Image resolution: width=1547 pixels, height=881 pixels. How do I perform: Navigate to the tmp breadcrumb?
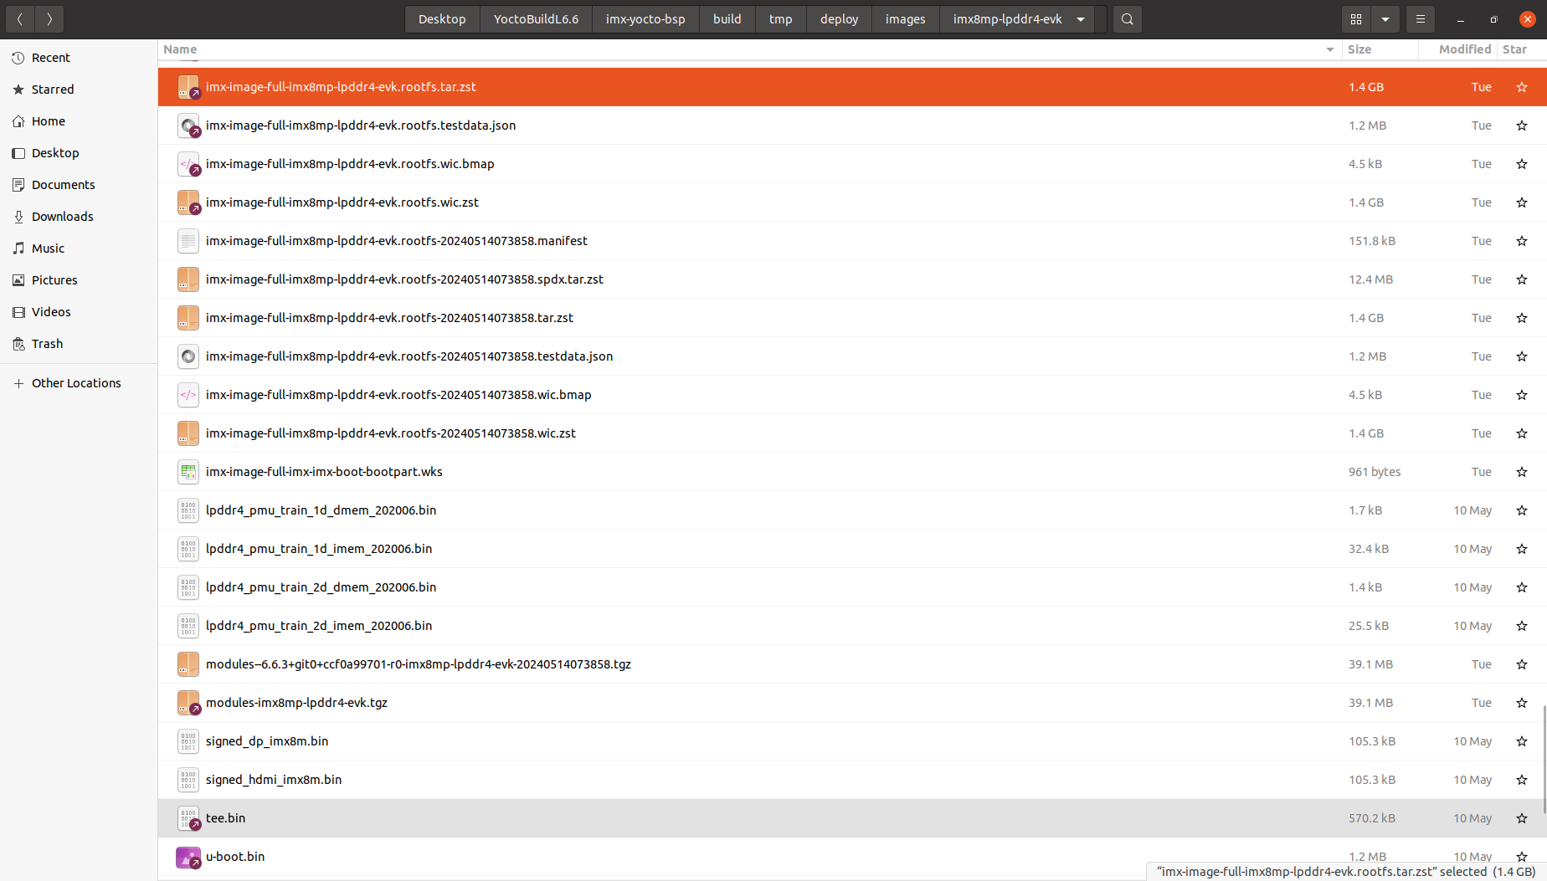click(x=779, y=18)
